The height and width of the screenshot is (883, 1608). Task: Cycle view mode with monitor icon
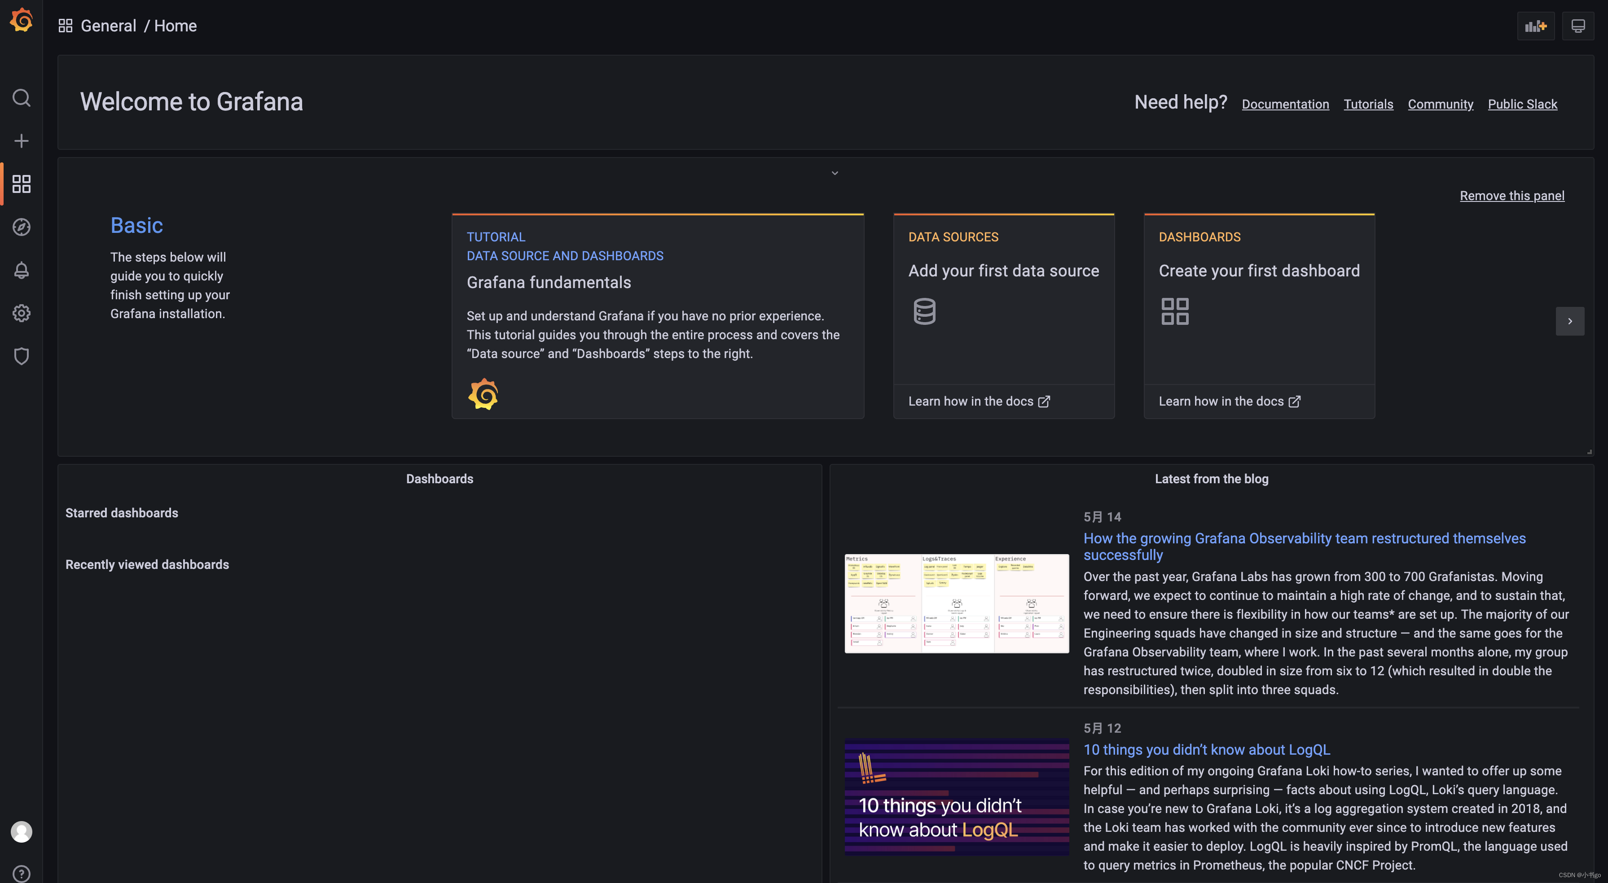point(1578,26)
